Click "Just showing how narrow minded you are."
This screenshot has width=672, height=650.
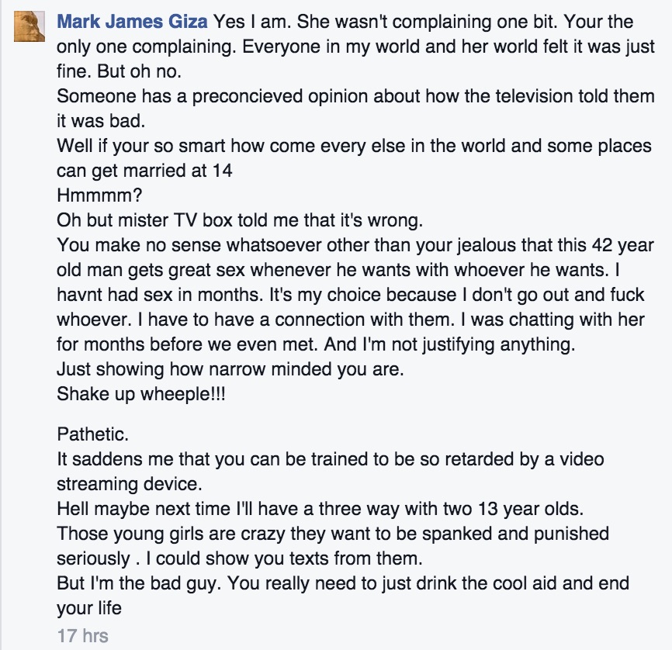pyautogui.click(x=230, y=369)
